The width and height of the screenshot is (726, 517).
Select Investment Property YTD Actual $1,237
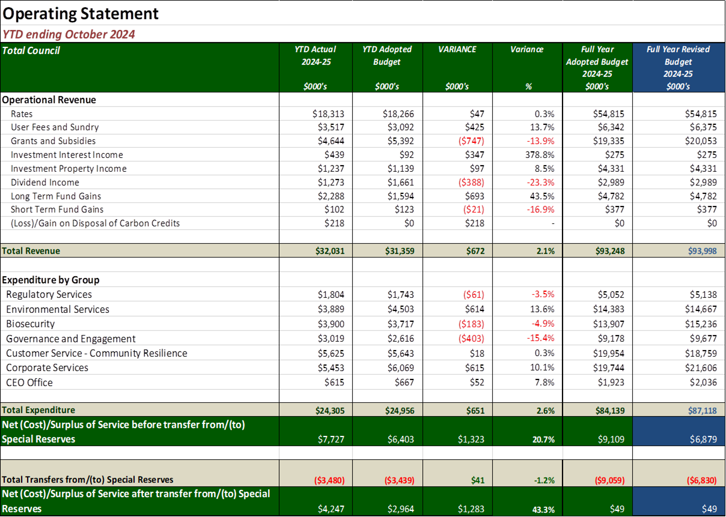point(331,169)
